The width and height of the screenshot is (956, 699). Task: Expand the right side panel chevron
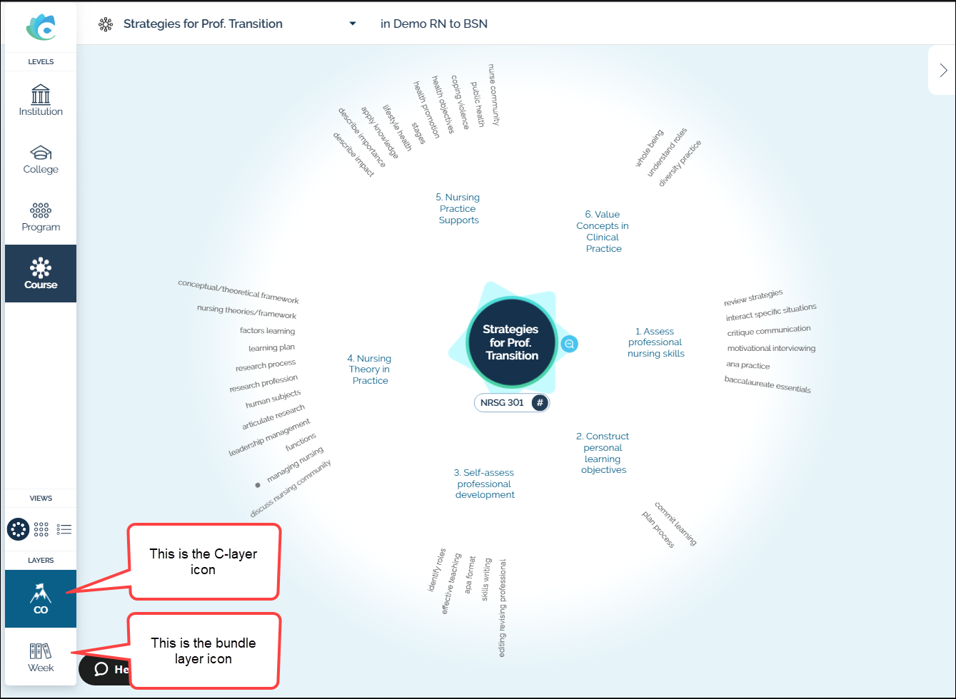pos(944,70)
